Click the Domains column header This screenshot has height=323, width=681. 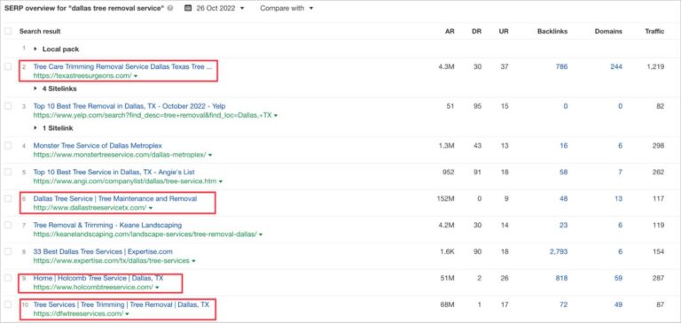pyautogui.click(x=608, y=31)
